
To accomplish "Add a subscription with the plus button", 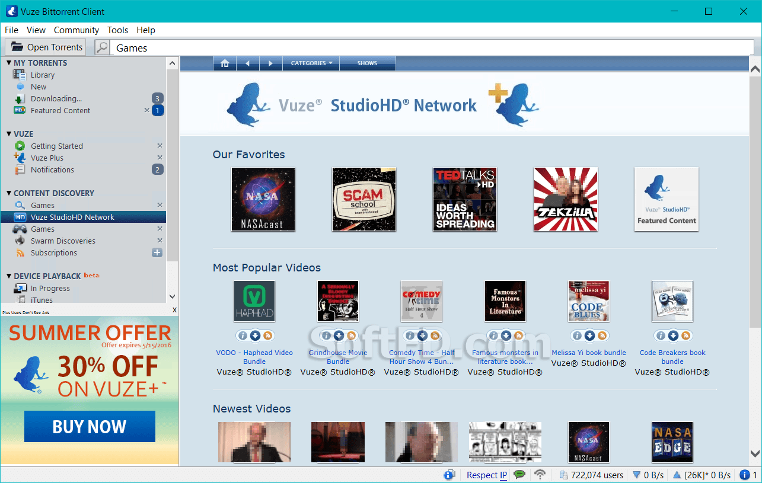I will click(157, 252).
